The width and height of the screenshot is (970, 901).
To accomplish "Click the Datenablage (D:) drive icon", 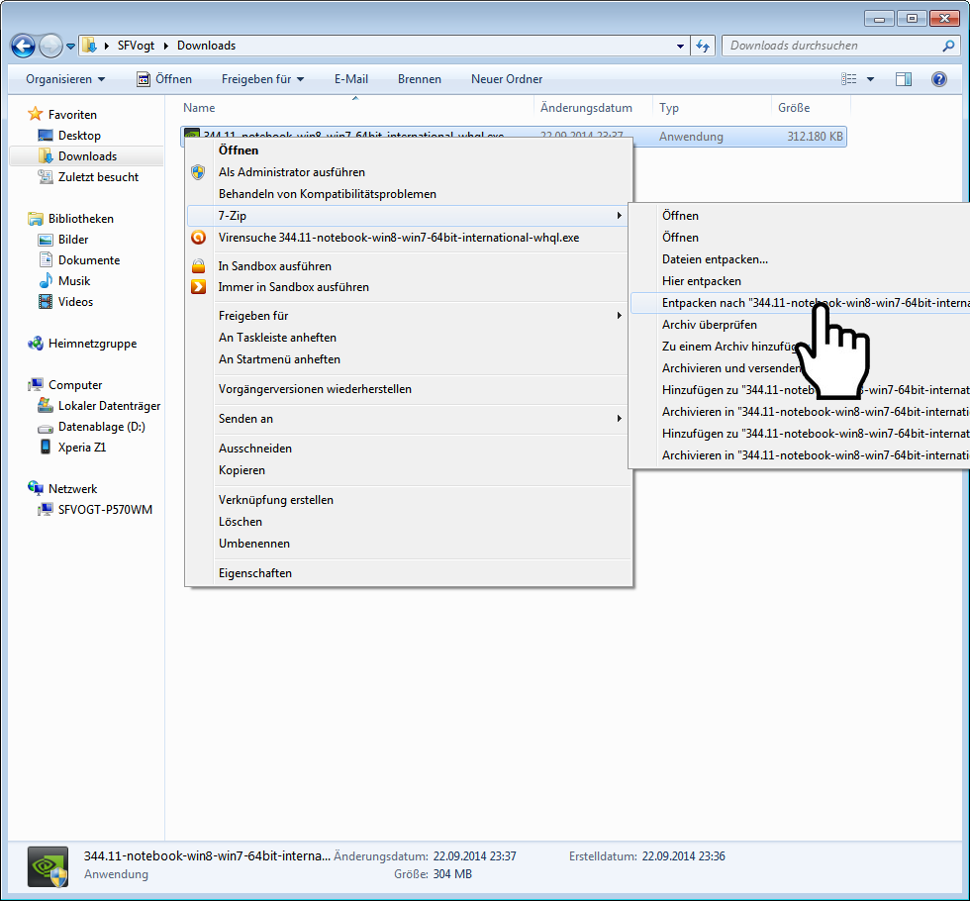I will (46, 427).
